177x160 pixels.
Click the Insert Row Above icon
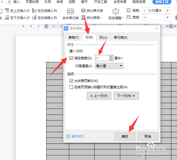7,10
